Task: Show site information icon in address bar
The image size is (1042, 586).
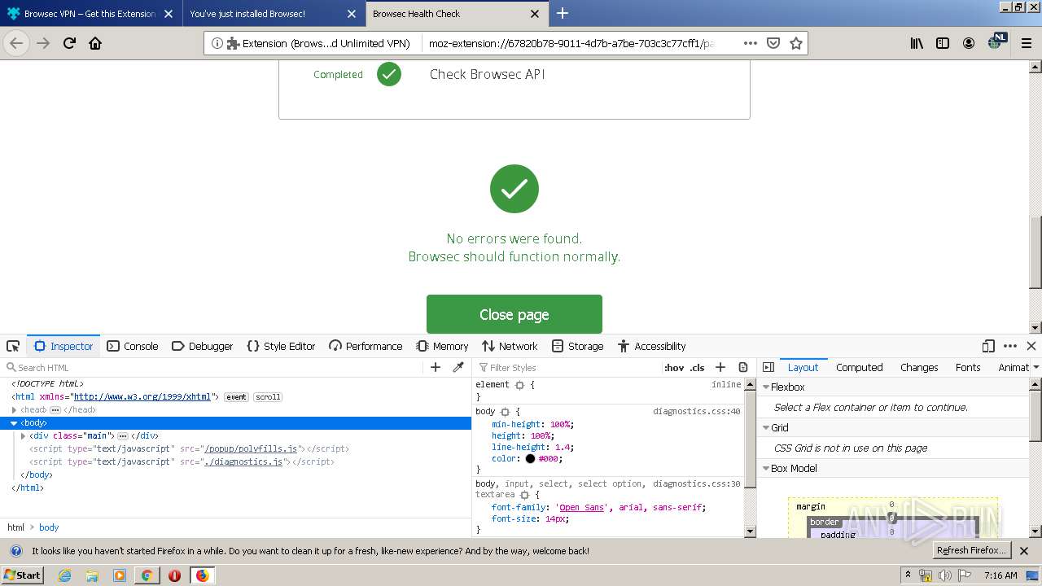Action: click(217, 43)
